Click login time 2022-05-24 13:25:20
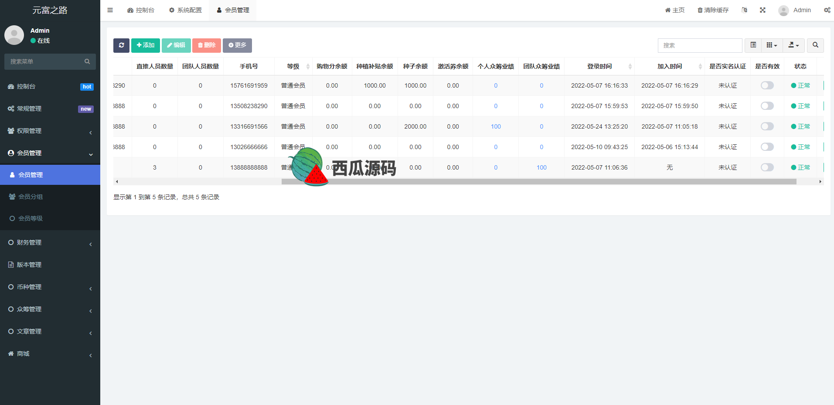834x405 pixels. 599,126
